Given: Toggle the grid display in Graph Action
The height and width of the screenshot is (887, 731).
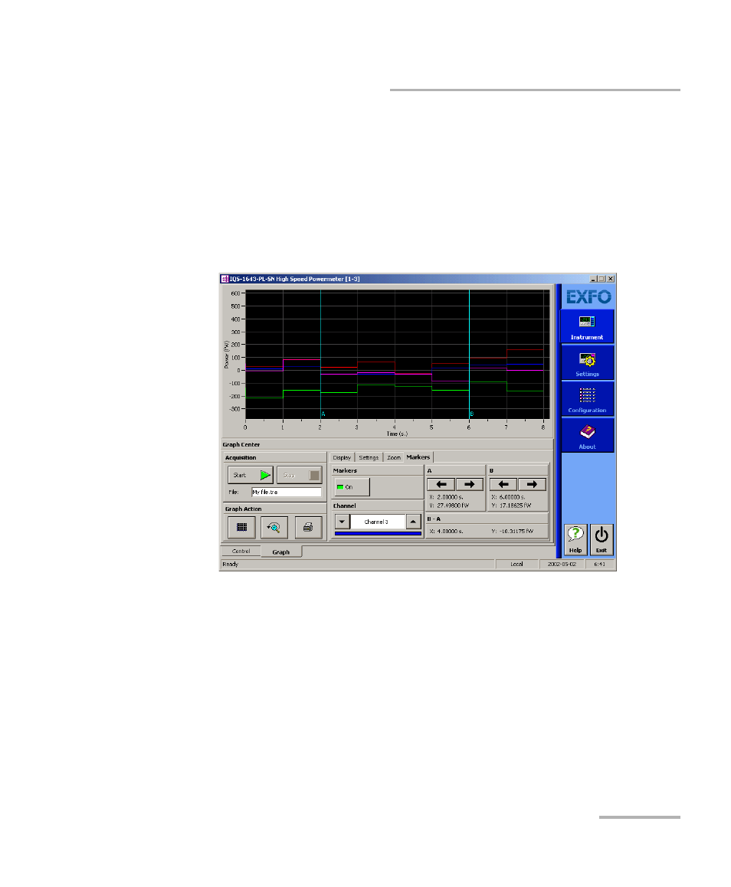Looking at the screenshot, I should coord(241,527).
